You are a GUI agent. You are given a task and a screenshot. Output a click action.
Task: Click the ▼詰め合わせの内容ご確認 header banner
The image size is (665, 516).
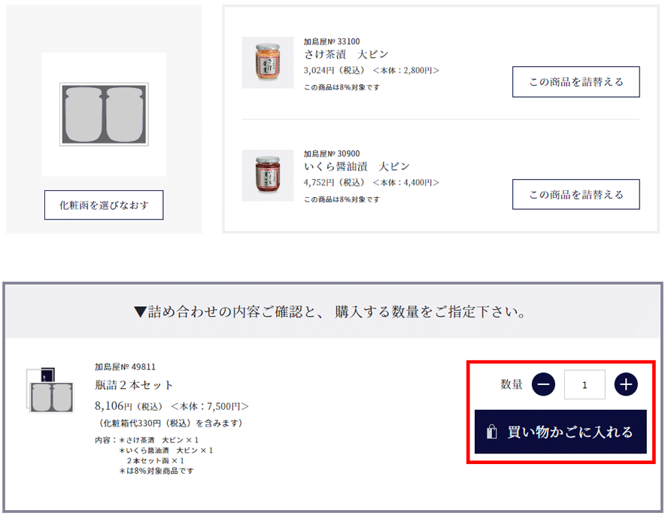[332, 311]
